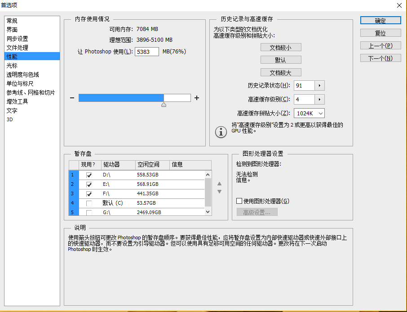Click the plus icon beside memory slider
The image size is (407, 312).
pyautogui.click(x=197, y=98)
